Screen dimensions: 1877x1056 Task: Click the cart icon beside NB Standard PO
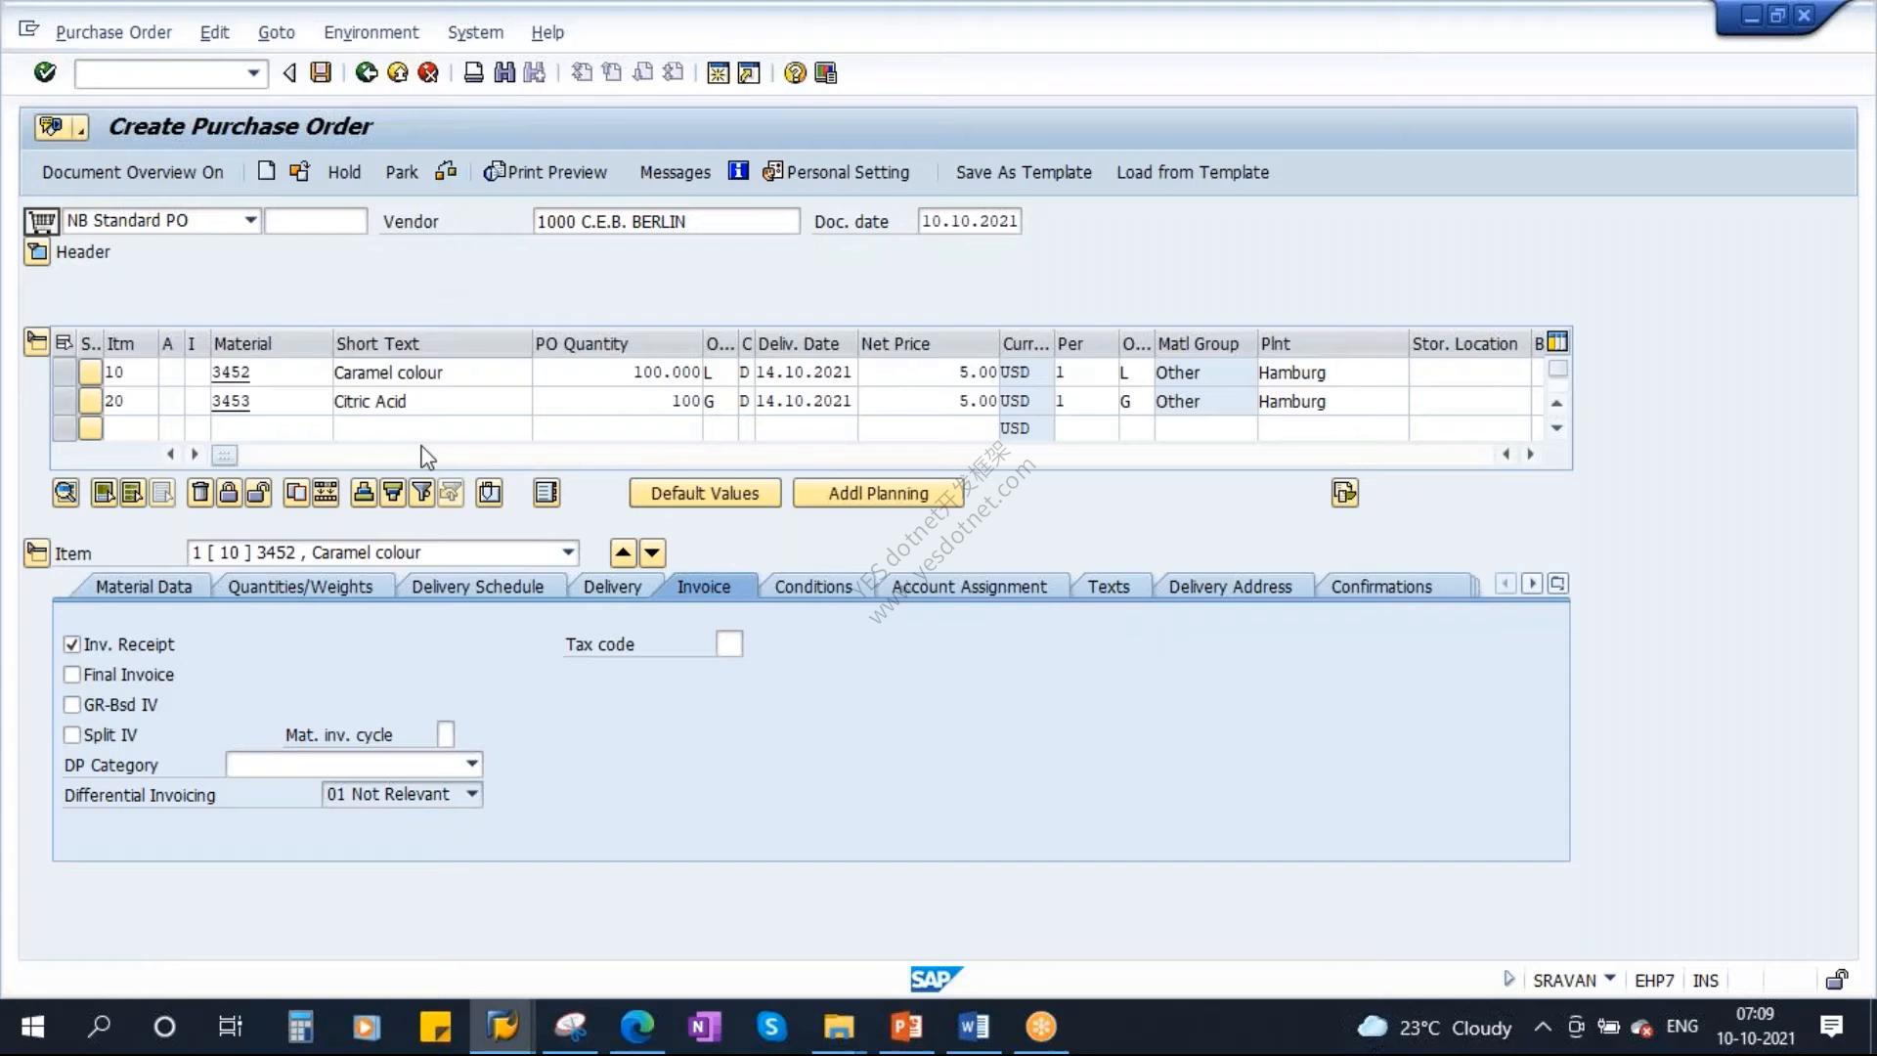coord(41,221)
